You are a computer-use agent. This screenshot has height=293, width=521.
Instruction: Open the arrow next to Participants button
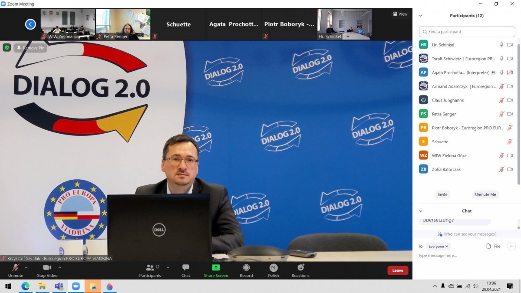click(x=168, y=267)
